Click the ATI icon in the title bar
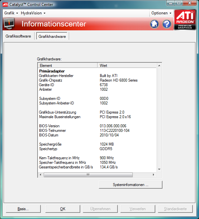This screenshot has height=219, width=199. tap(5, 5)
